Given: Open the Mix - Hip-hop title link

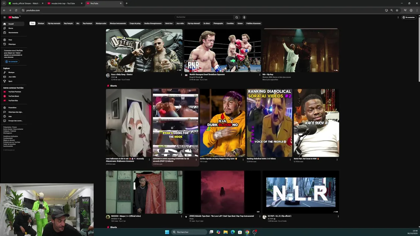Looking at the screenshot, I should [268, 74].
